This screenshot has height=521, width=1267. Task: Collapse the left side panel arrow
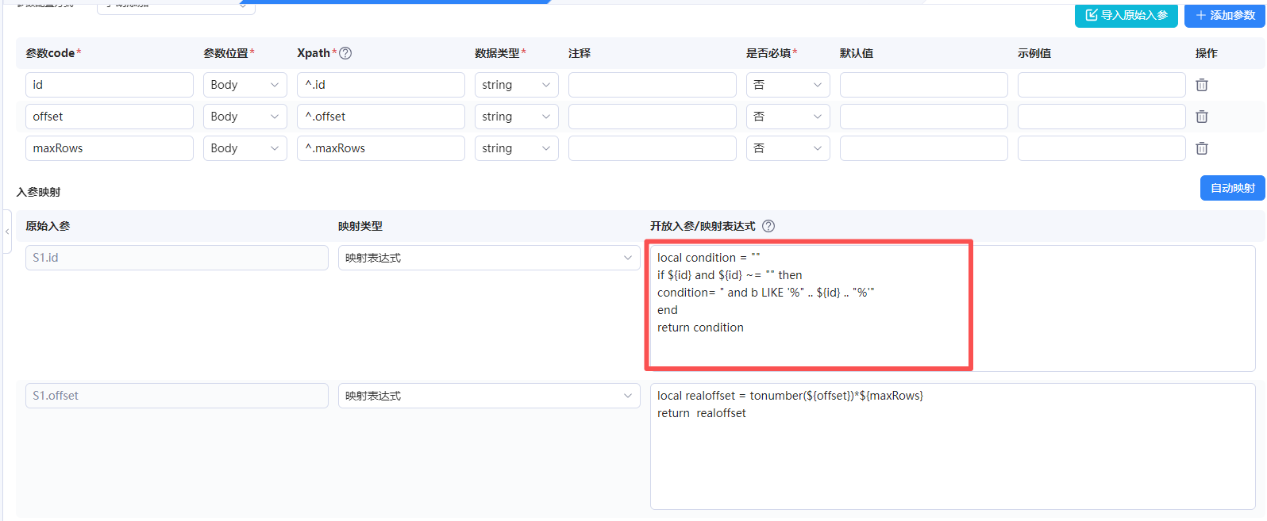click(7, 232)
